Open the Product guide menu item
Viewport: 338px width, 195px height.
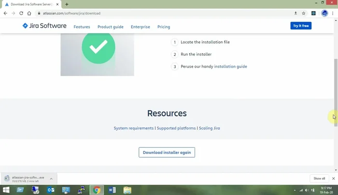point(111,27)
